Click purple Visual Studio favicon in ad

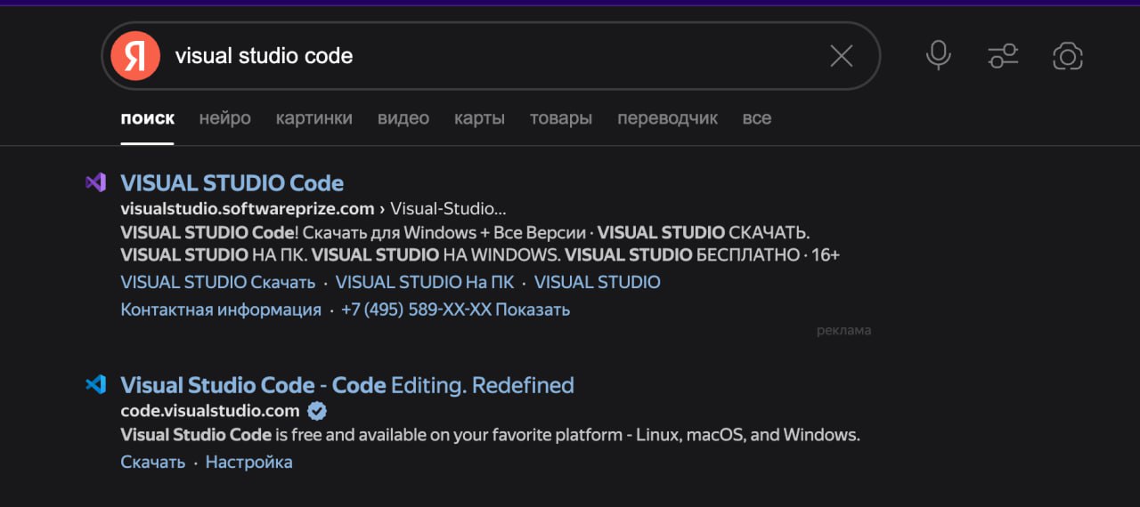pos(95,182)
